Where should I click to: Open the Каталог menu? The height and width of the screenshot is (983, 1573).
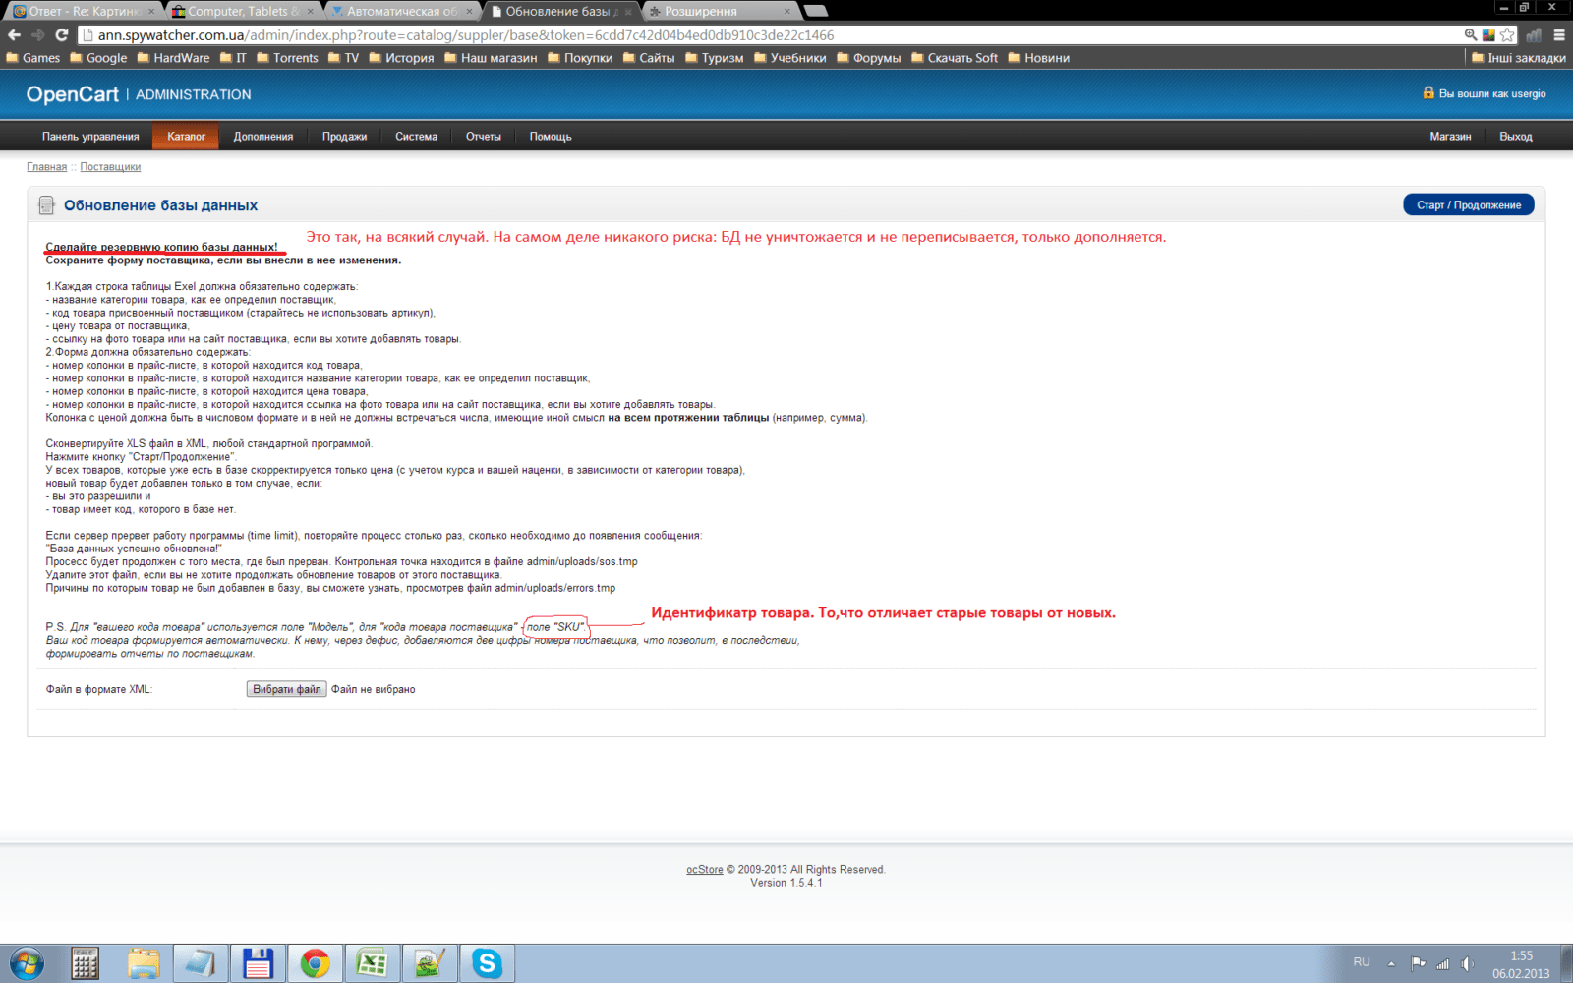(186, 137)
